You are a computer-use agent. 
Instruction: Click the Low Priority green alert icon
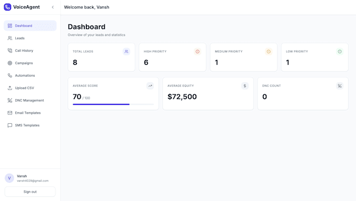[340, 52]
